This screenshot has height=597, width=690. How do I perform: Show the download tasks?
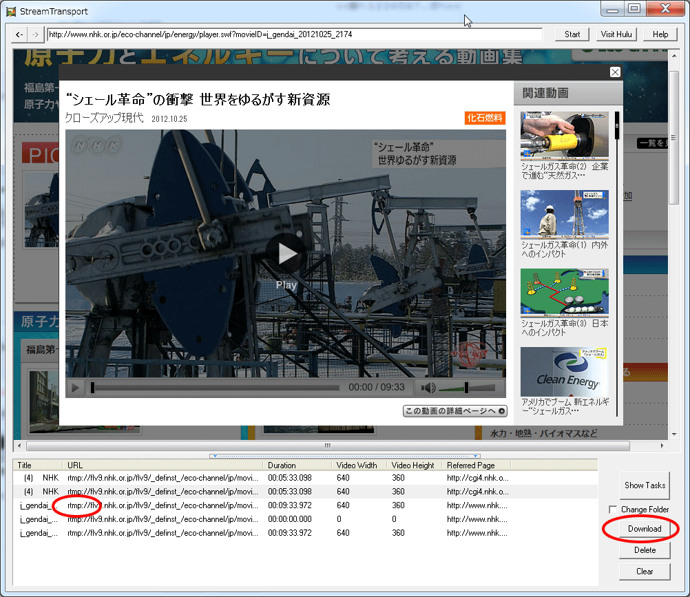[645, 485]
